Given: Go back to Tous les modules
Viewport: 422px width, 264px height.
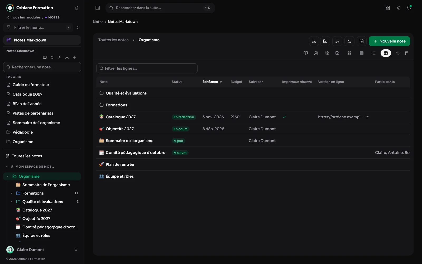Looking at the screenshot, I should tap(24, 17).
